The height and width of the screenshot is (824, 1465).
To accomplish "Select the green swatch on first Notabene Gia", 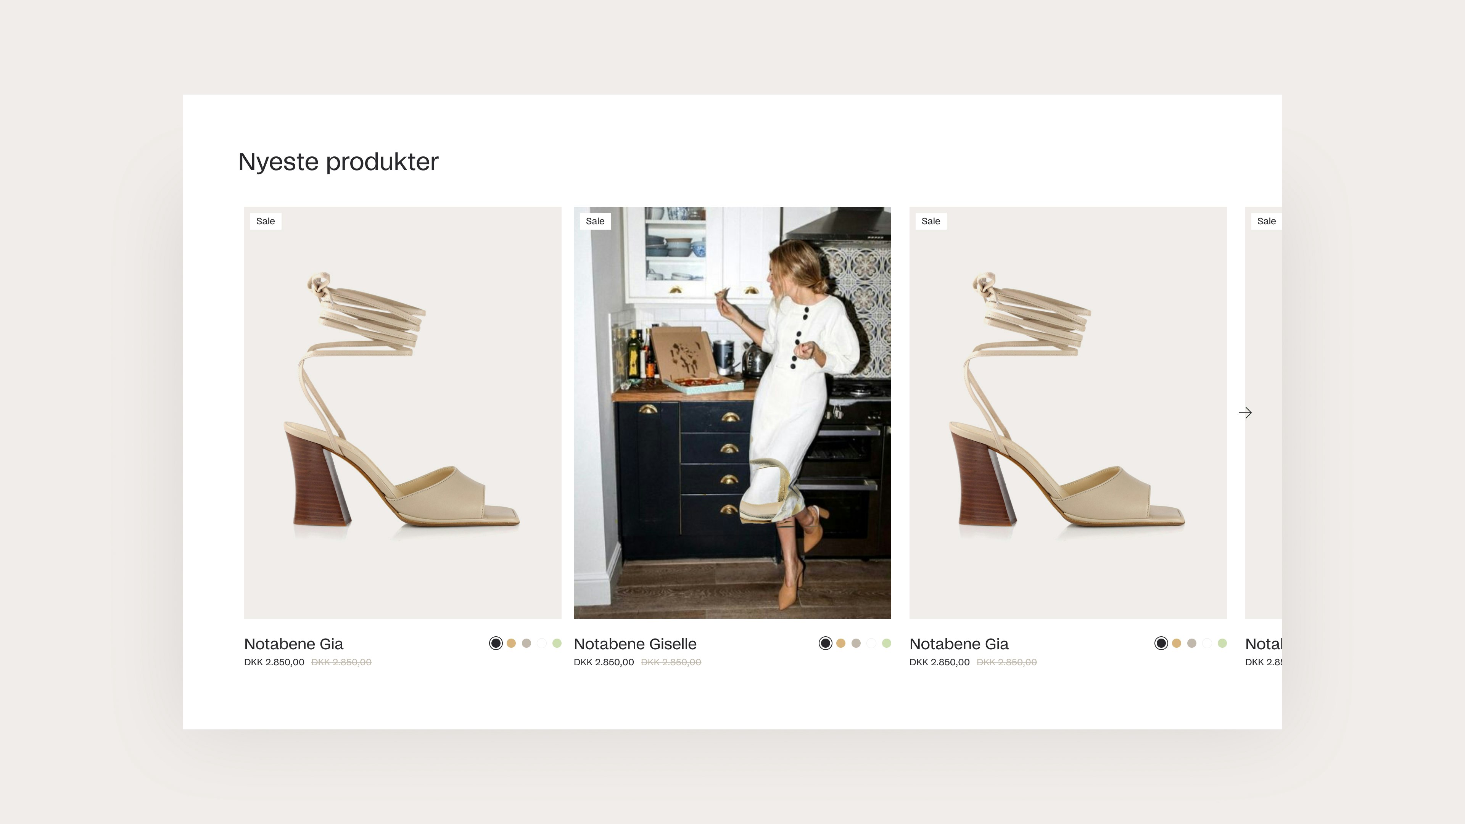I will pos(557,643).
